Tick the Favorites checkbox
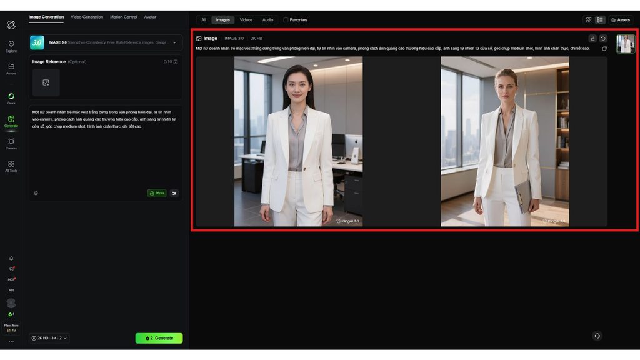 pos(286,20)
